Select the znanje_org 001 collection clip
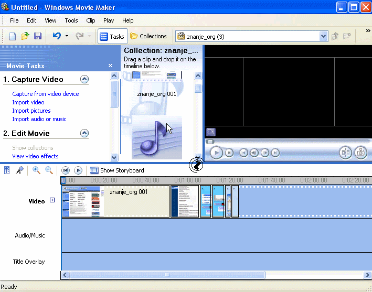The image size is (372, 292). coord(157,83)
